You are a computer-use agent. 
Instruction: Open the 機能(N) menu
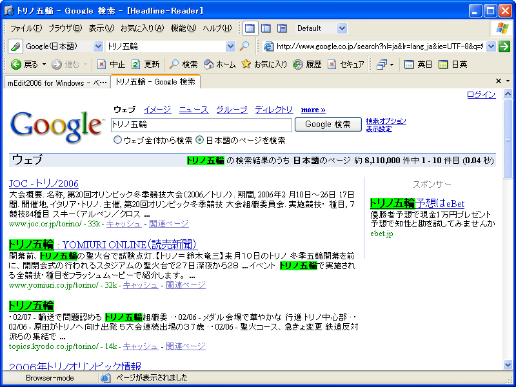(183, 28)
